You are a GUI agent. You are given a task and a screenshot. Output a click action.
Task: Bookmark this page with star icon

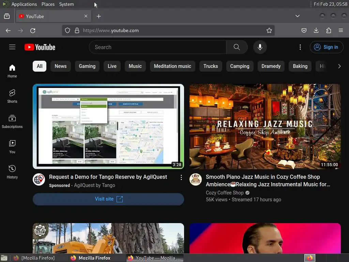click(x=269, y=30)
